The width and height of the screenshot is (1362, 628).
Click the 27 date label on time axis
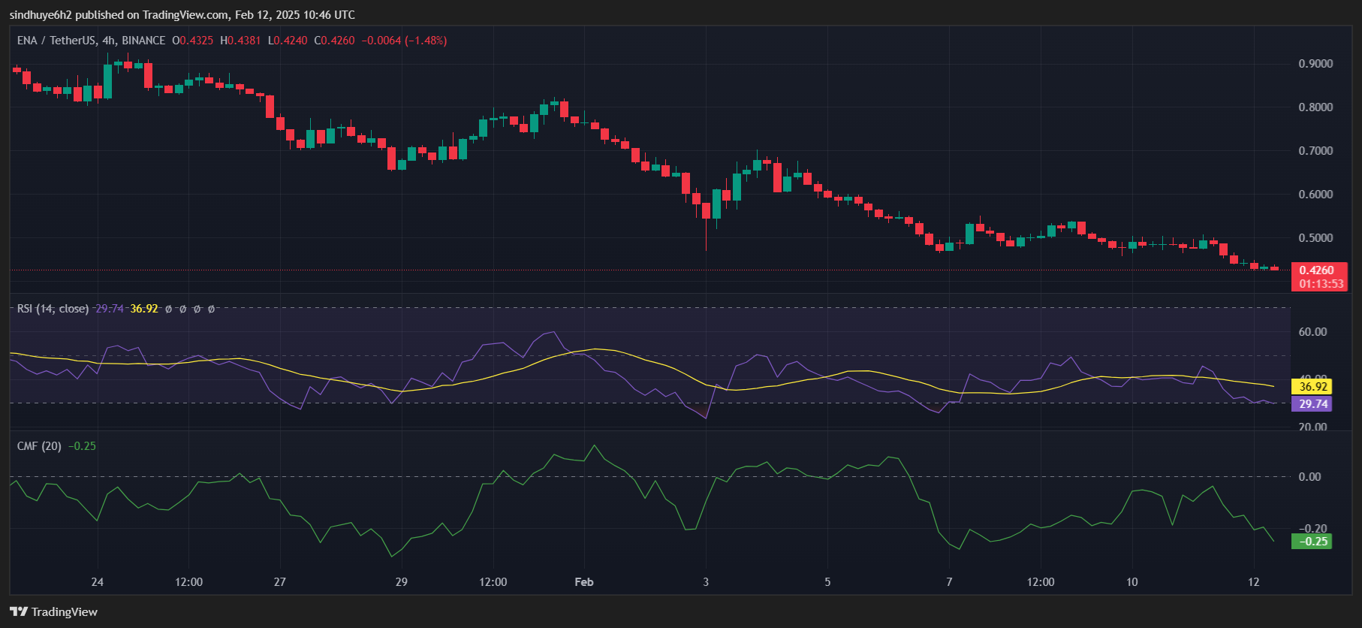[280, 582]
